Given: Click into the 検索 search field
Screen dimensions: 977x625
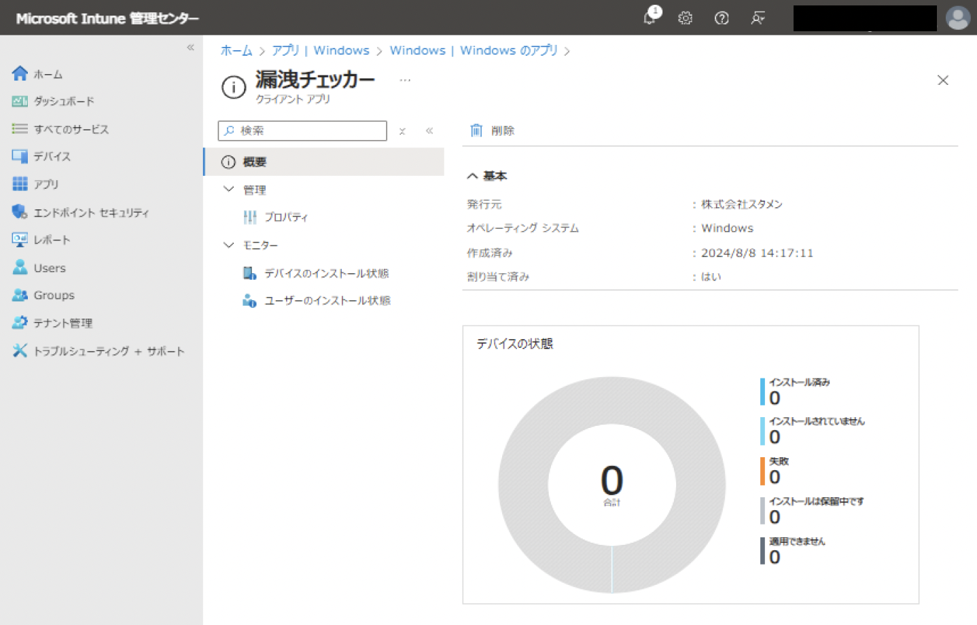Looking at the screenshot, I should 302,130.
